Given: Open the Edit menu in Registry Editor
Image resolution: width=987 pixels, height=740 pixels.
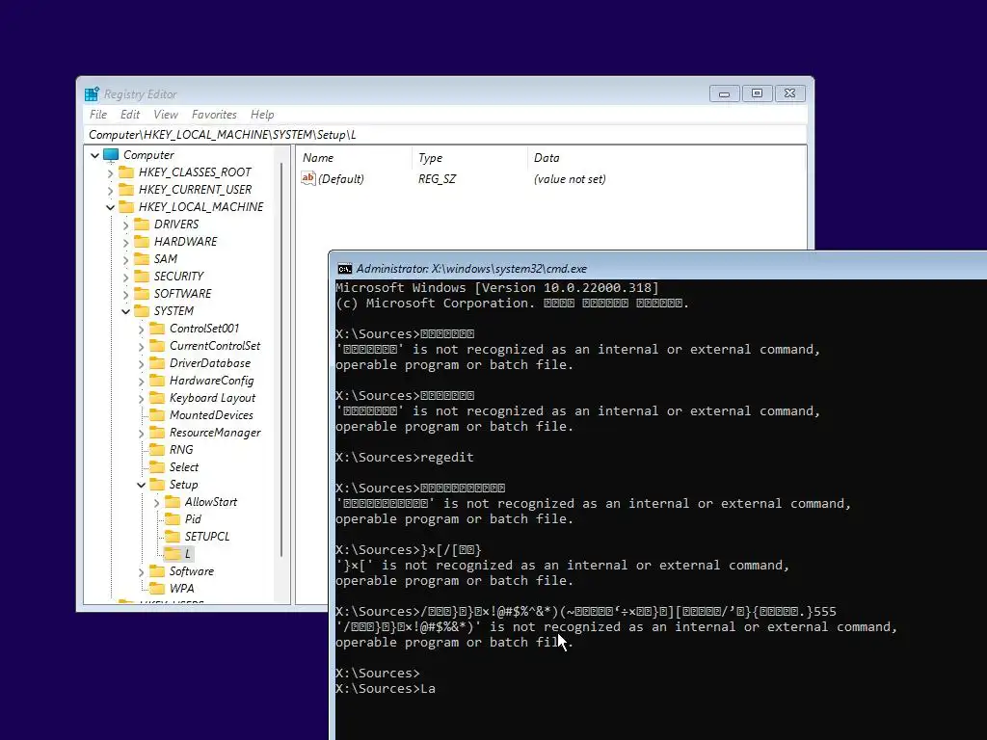Looking at the screenshot, I should (130, 115).
